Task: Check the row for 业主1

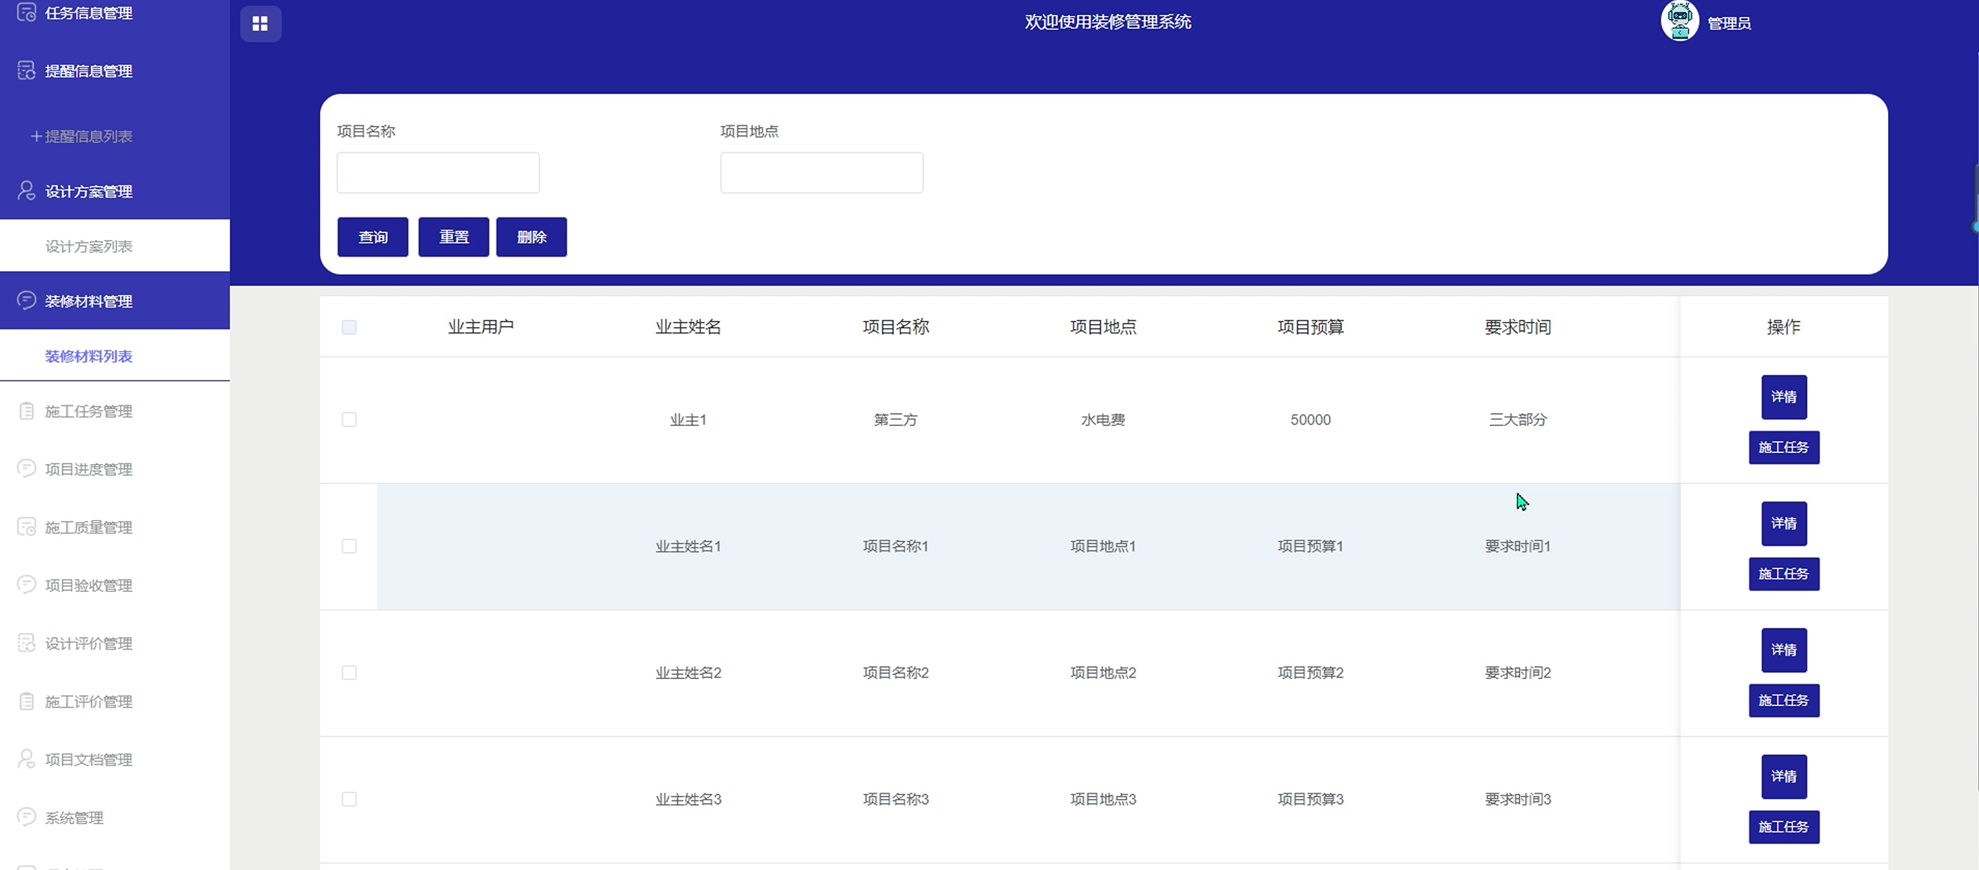Action: tap(349, 420)
